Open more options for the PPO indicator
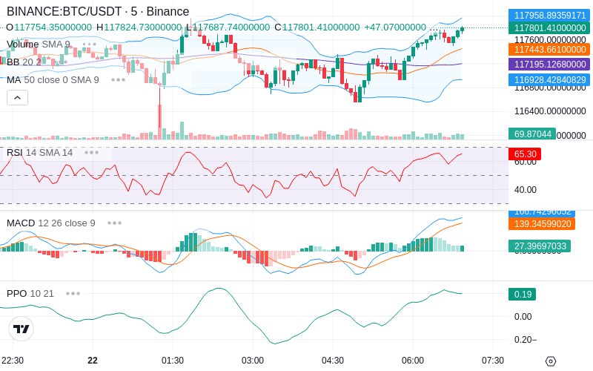 tap(73, 293)
